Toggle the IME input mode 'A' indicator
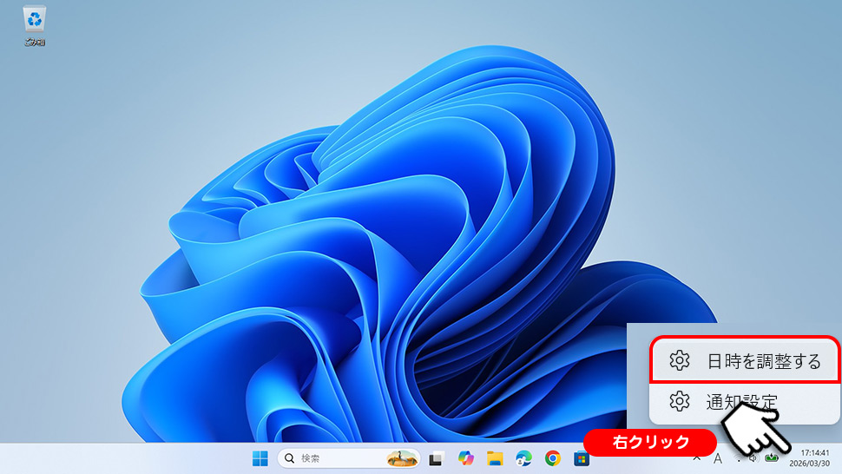The width and height of the screenshot is (842, 474). pos(718,458)
